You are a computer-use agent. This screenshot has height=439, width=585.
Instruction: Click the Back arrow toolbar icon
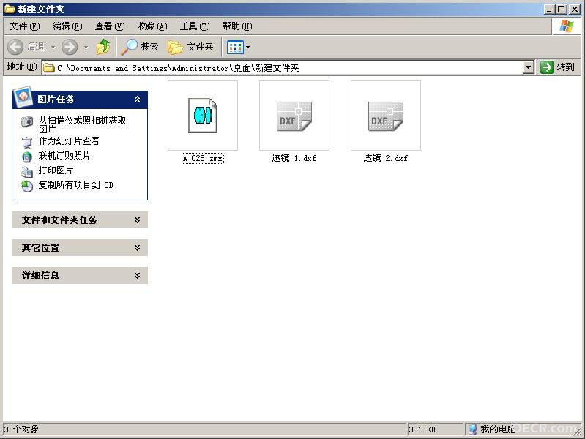coord(15,47)
